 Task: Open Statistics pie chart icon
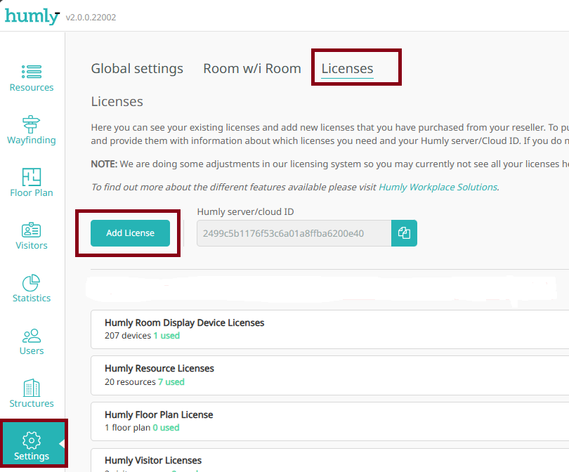click(x=31, y=282)
